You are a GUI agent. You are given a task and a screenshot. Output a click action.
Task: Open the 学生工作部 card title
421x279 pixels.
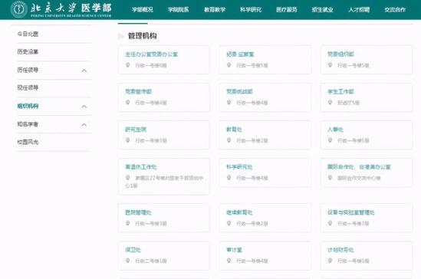tap(340, 91)
